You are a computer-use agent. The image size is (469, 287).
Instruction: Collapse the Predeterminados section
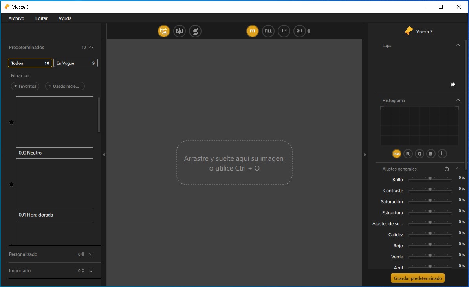click(91, 47)
